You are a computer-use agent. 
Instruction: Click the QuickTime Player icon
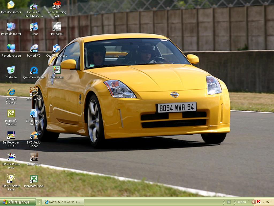34,70
